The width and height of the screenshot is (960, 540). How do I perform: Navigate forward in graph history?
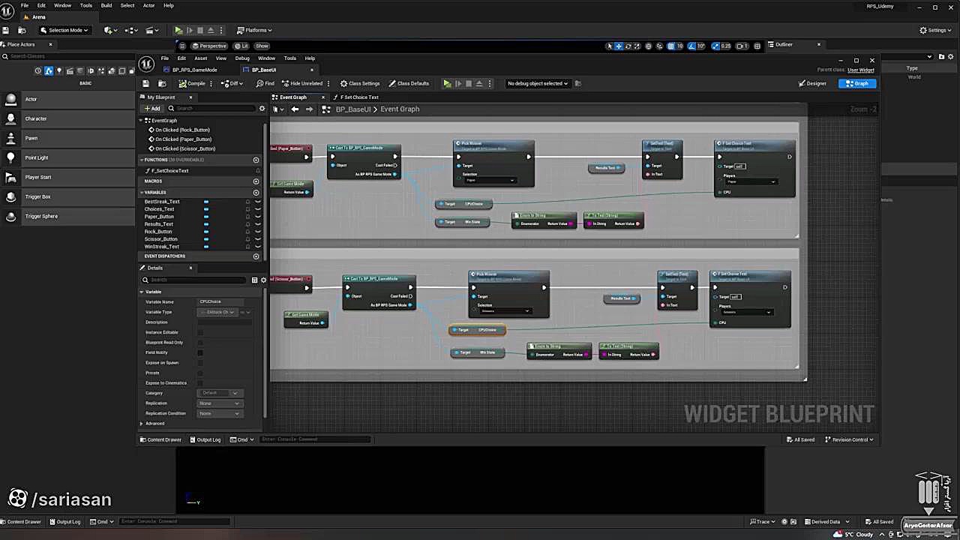coord(309,109)
